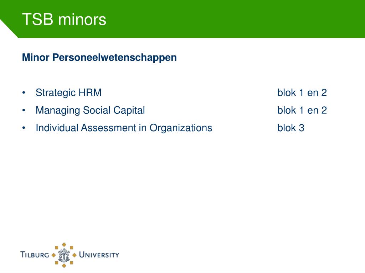Click the bullet point before Strategic HRM
This screenshot has width=365, height=273.
point(24,93)
